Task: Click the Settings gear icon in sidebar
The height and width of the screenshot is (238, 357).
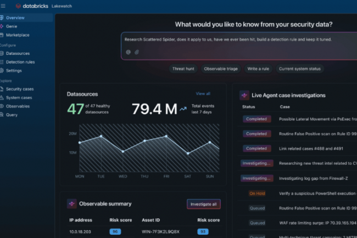Action: 2,71
